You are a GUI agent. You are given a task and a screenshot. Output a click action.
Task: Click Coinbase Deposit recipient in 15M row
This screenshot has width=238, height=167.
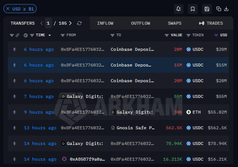(x=131, y=65)
